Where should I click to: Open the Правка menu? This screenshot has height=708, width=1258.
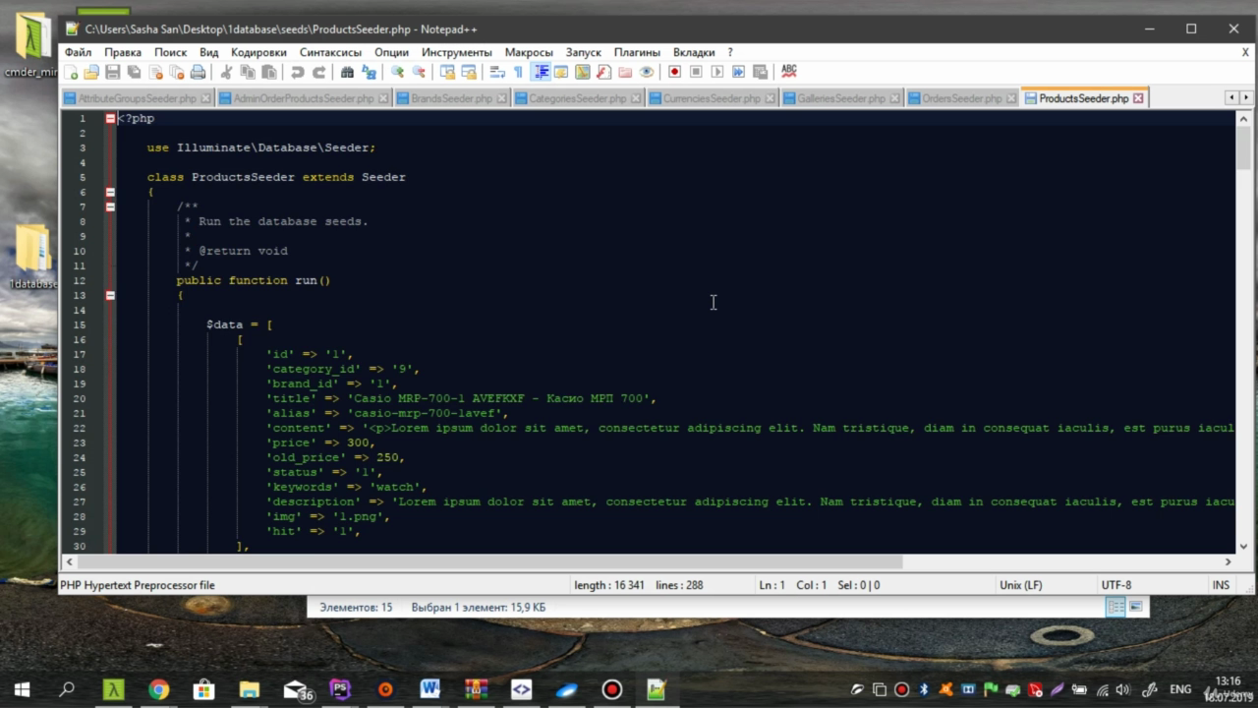tap(123, 52)
